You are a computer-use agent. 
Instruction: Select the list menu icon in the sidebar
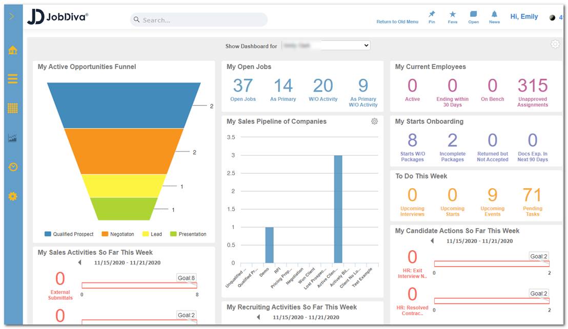[x=13, y=79]
